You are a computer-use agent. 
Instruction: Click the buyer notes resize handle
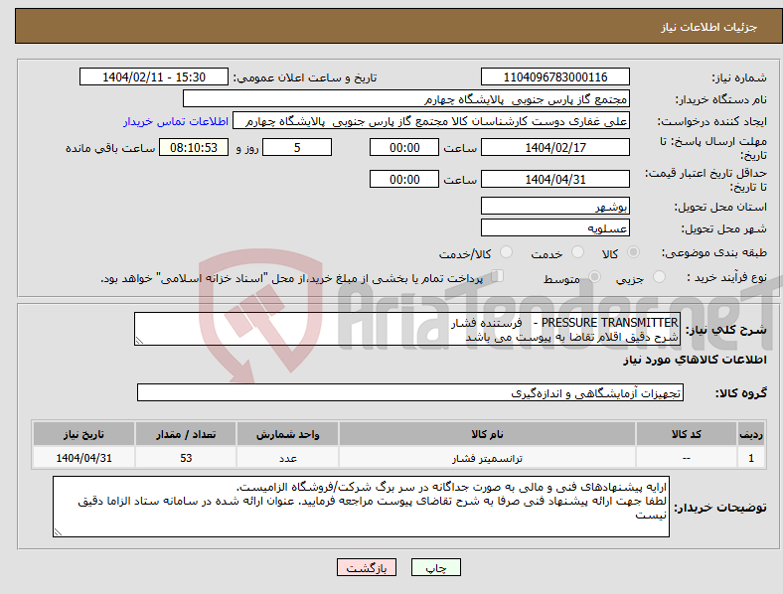click(58, 532)
